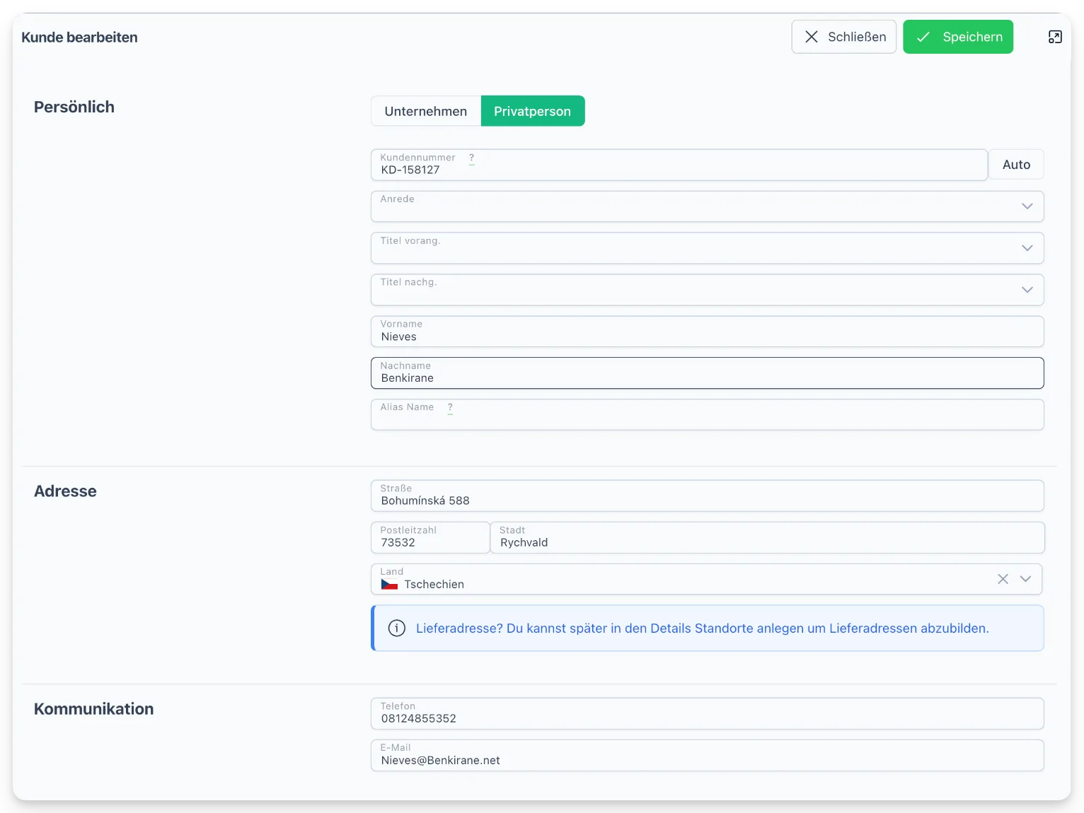Click the Czech flag icon in Land
Screen dimensions: 1084x813
(389, 585)
